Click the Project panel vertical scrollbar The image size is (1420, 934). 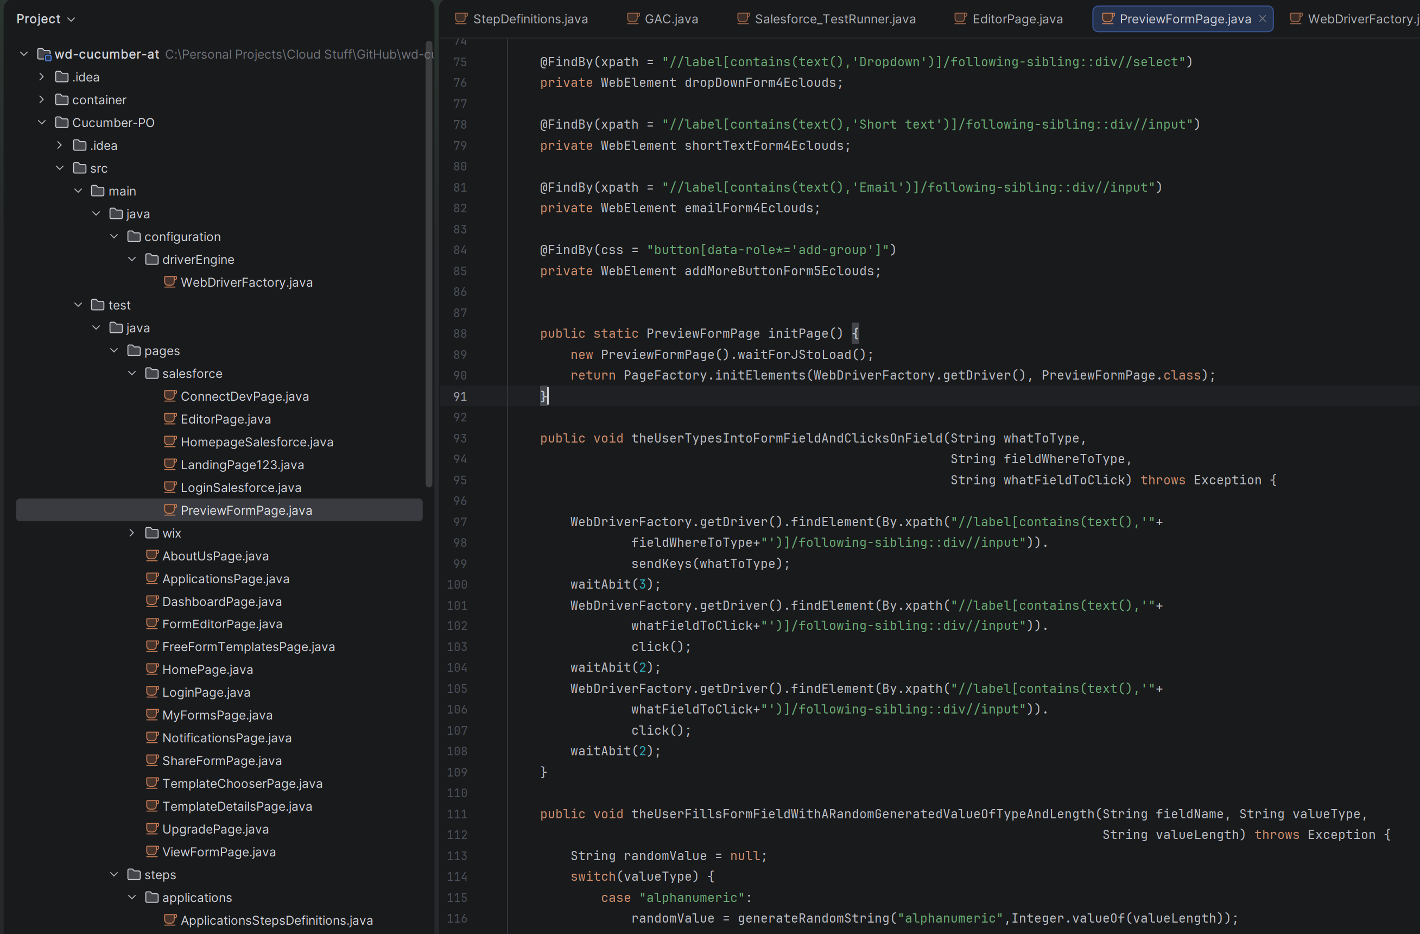(428, 264)
